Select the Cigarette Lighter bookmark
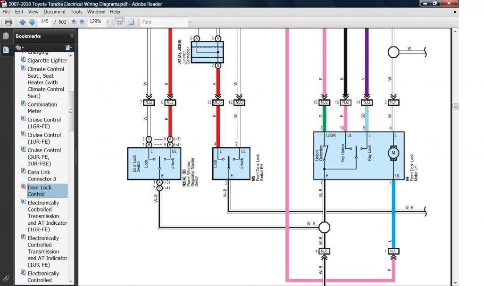The image size is (483, 286). point(47,60)
